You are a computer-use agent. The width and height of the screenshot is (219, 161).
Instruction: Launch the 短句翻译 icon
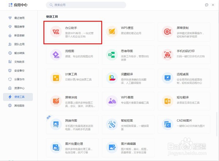(x=168, y=101)
